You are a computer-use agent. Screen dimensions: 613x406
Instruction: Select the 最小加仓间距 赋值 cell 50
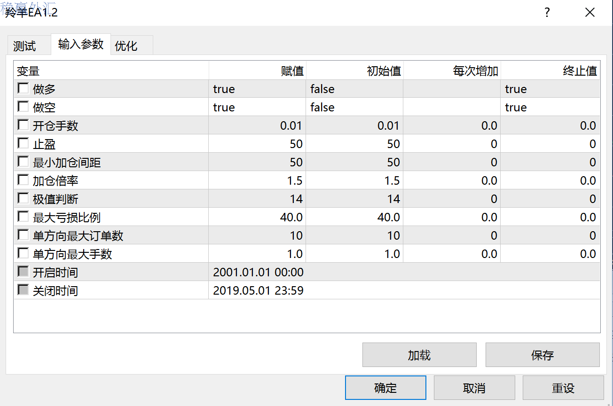tap(258, 162)
